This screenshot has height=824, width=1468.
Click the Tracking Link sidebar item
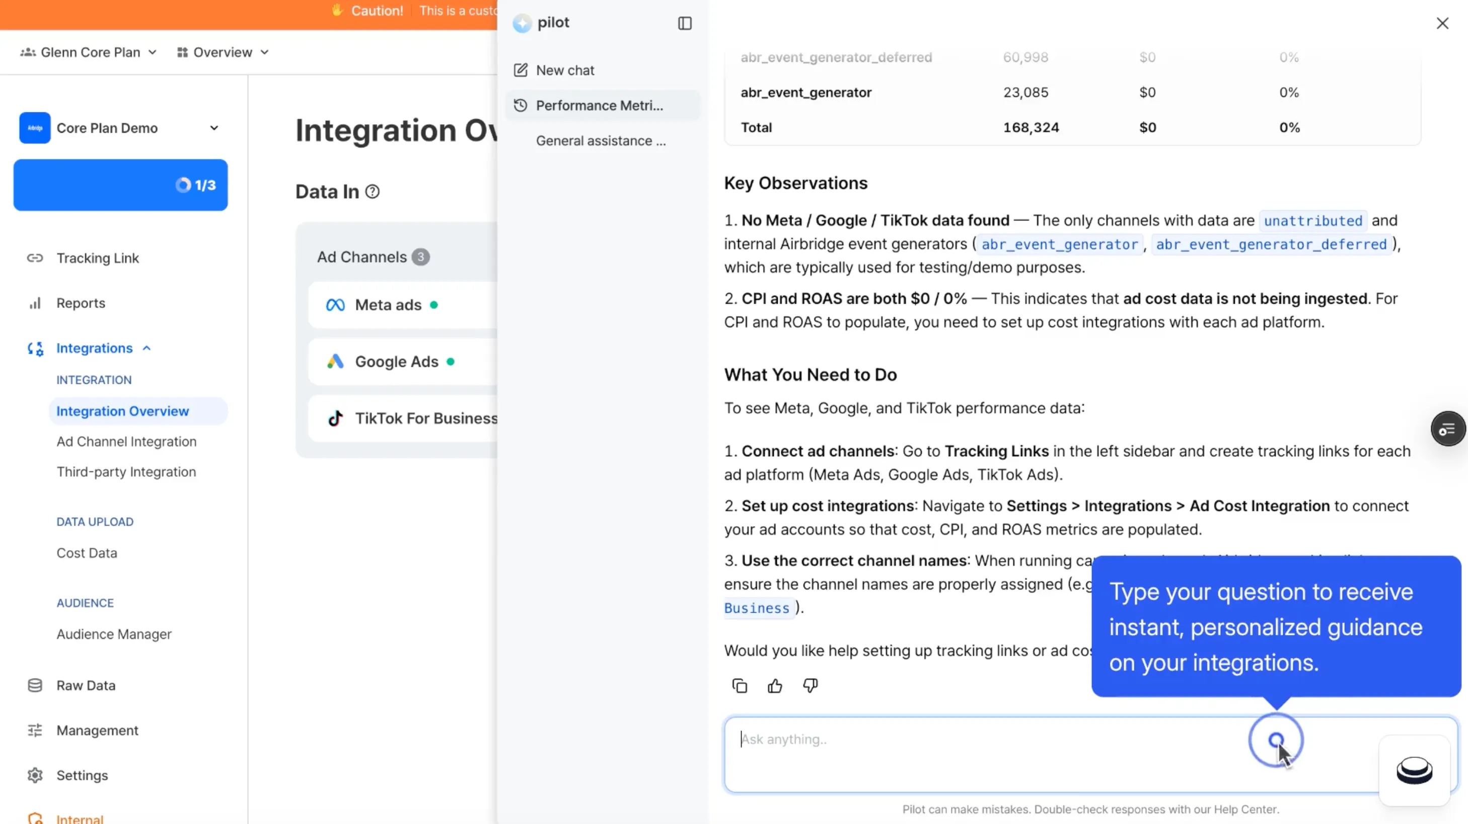98,258
